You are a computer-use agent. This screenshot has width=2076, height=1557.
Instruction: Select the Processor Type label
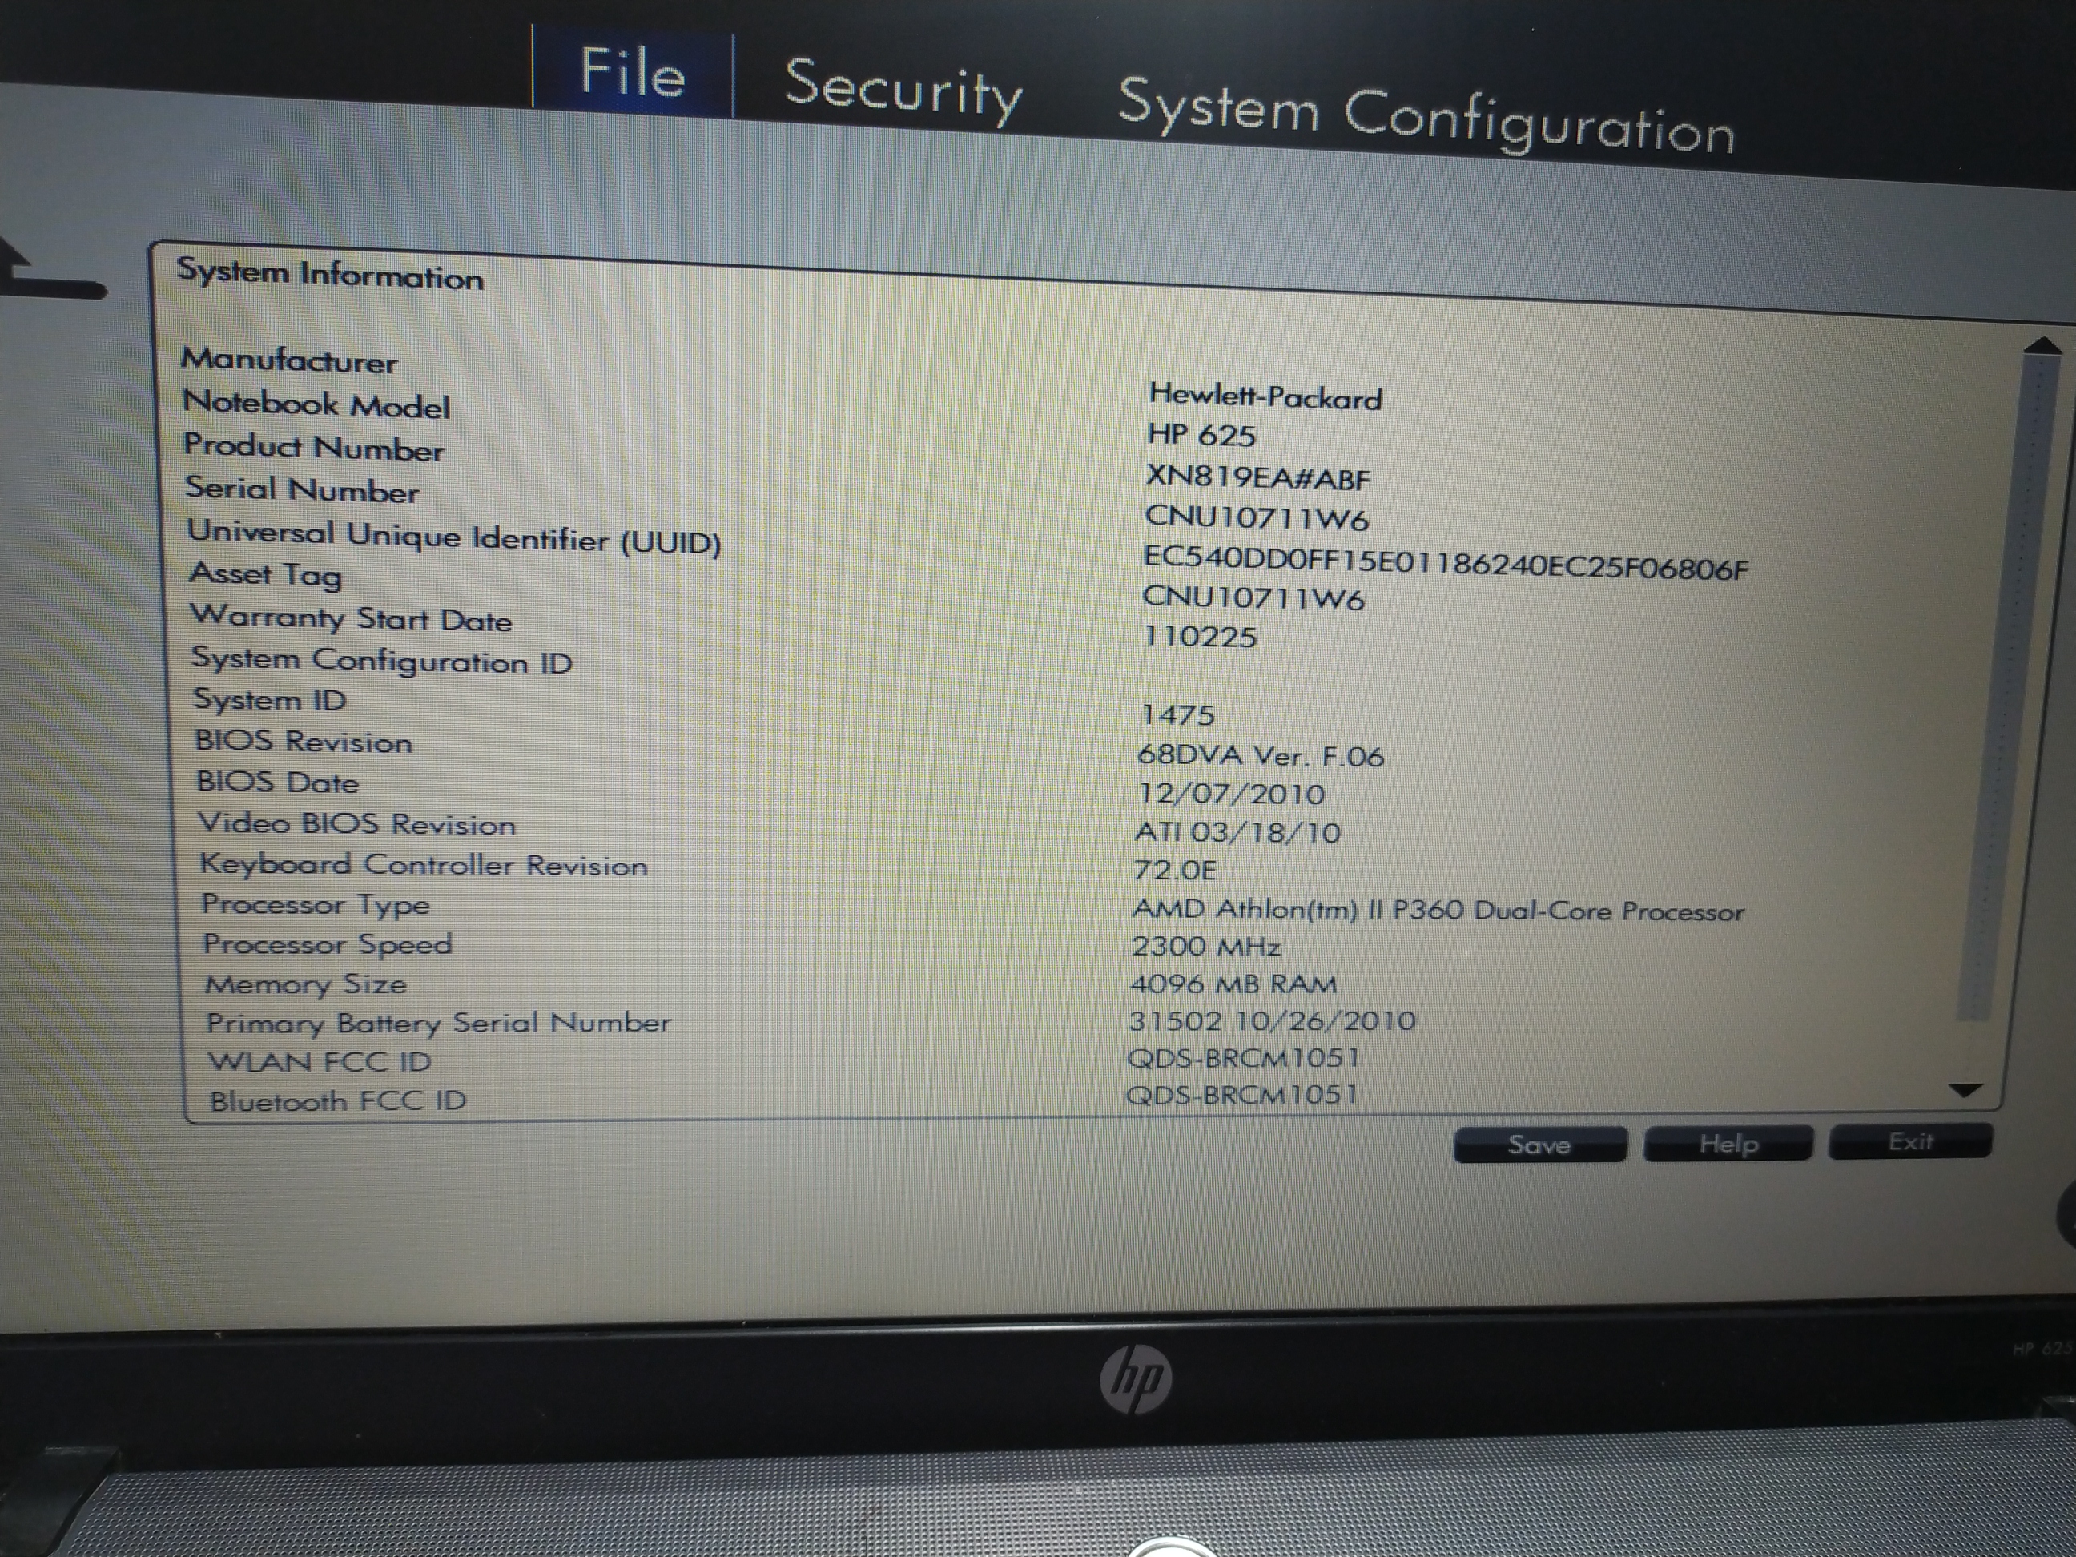coord(316,905)
